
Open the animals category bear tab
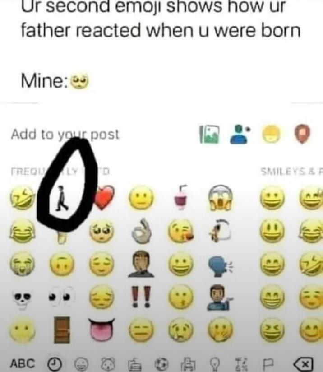click(x=108, y=364)
